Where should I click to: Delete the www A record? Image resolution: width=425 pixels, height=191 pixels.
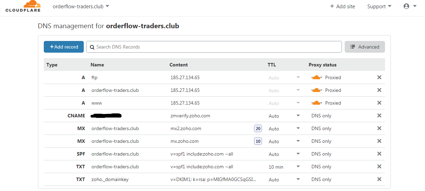[379, 103]
